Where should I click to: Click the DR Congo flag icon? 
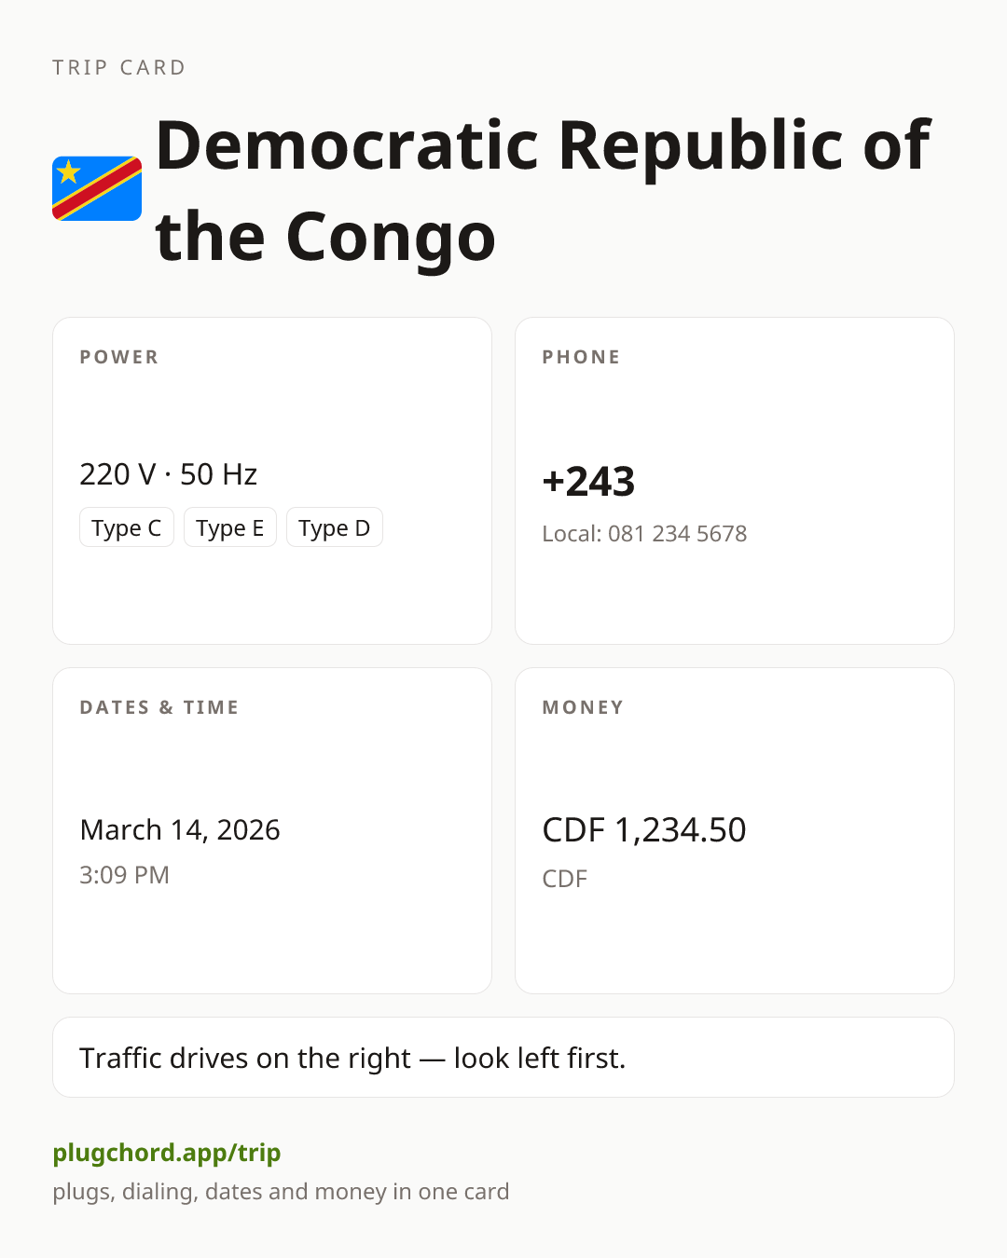97,189
